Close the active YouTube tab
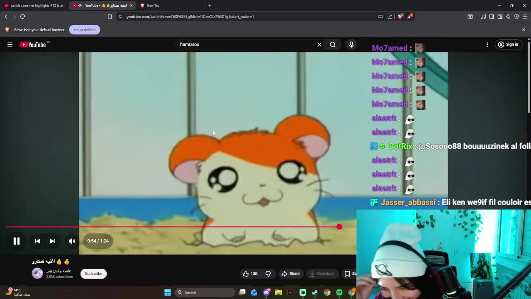Viewport: 531px width, 299px height. coord(131,5)
